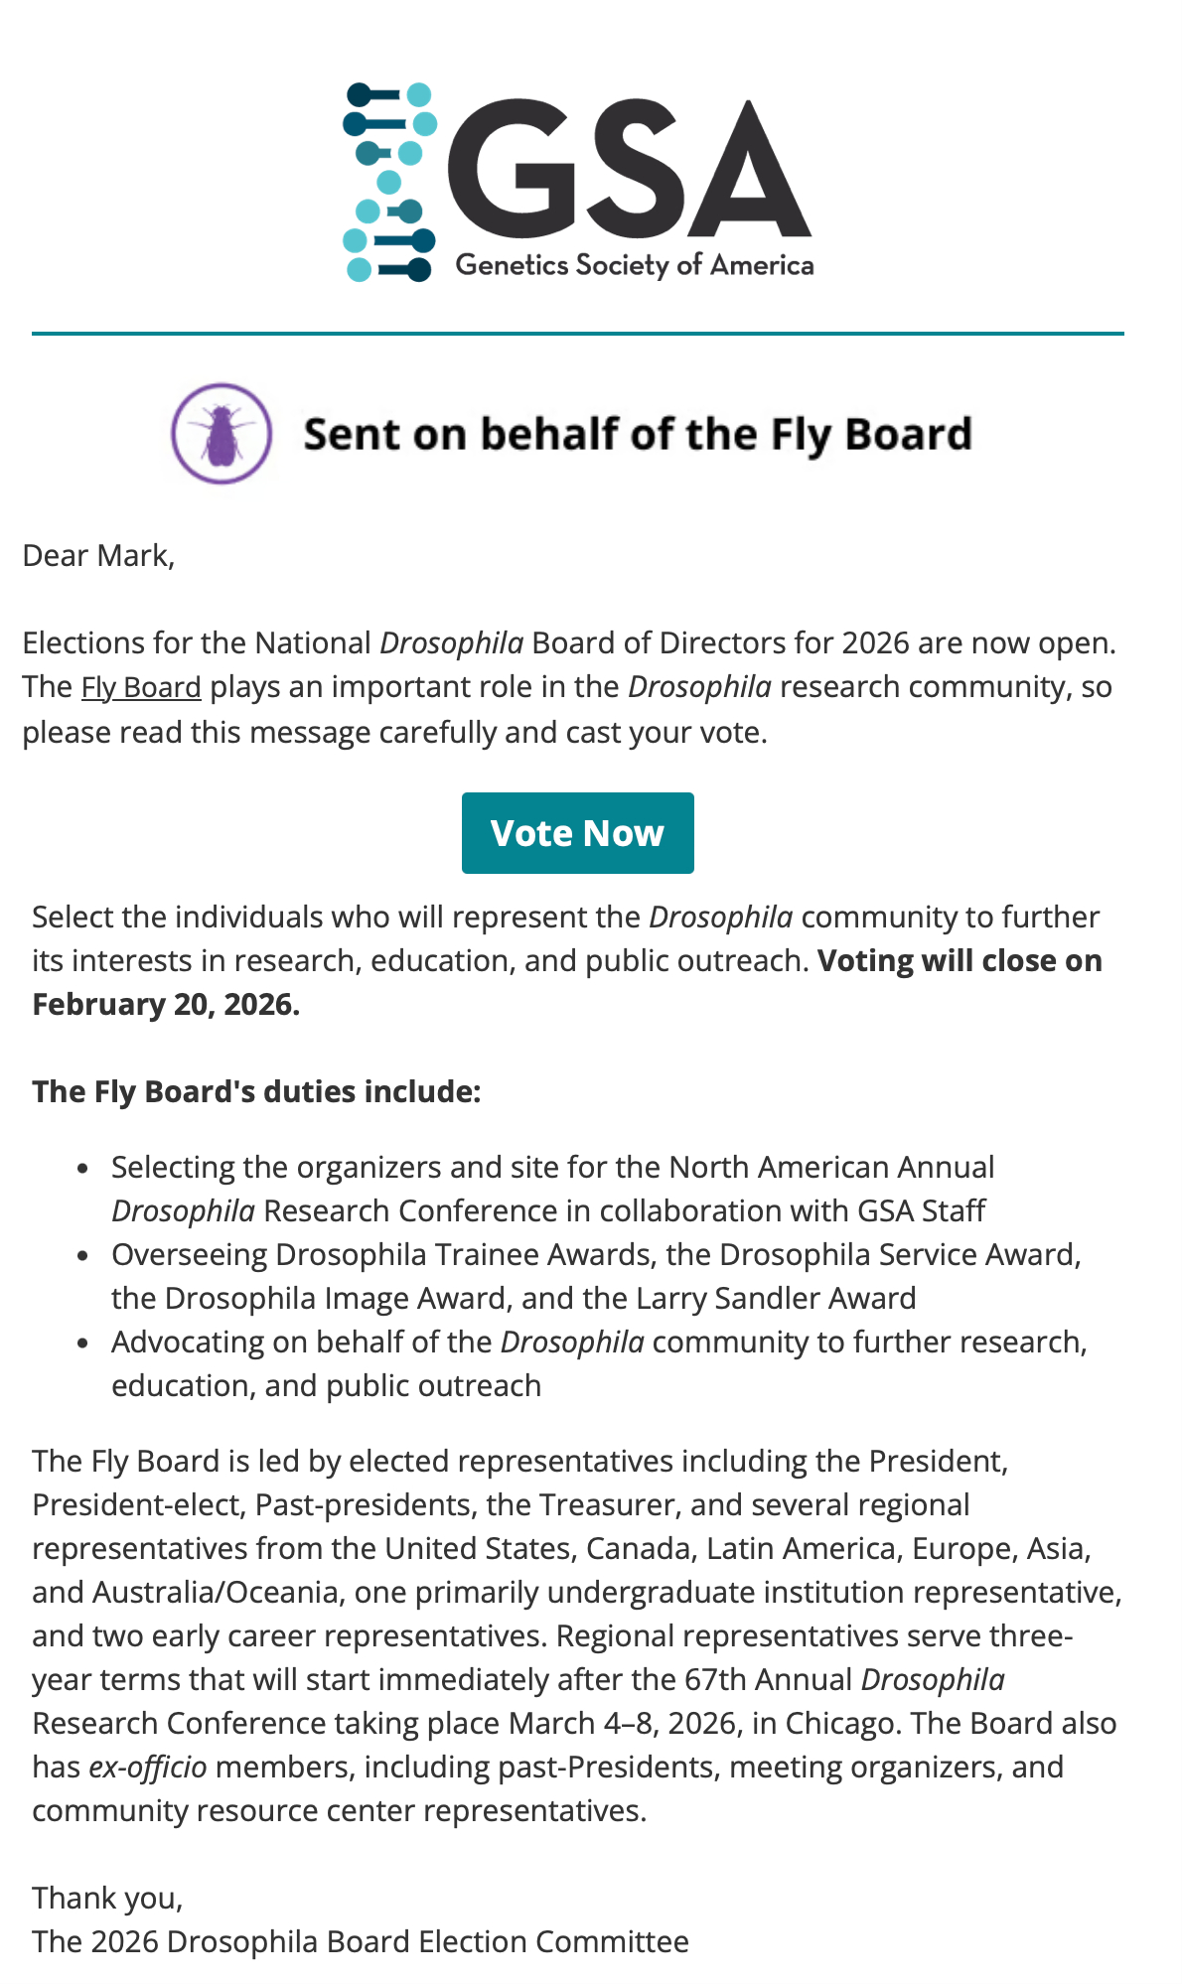
Task: Click the bullet about advocating for the community
Action: (599, 1363)
